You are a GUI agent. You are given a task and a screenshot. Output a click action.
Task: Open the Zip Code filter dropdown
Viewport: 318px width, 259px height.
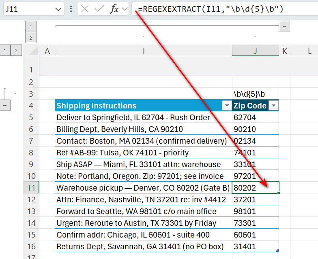pyautogui.click(x=273, y=106)
